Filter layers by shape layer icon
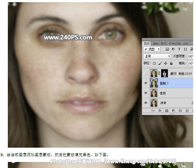 185,49
